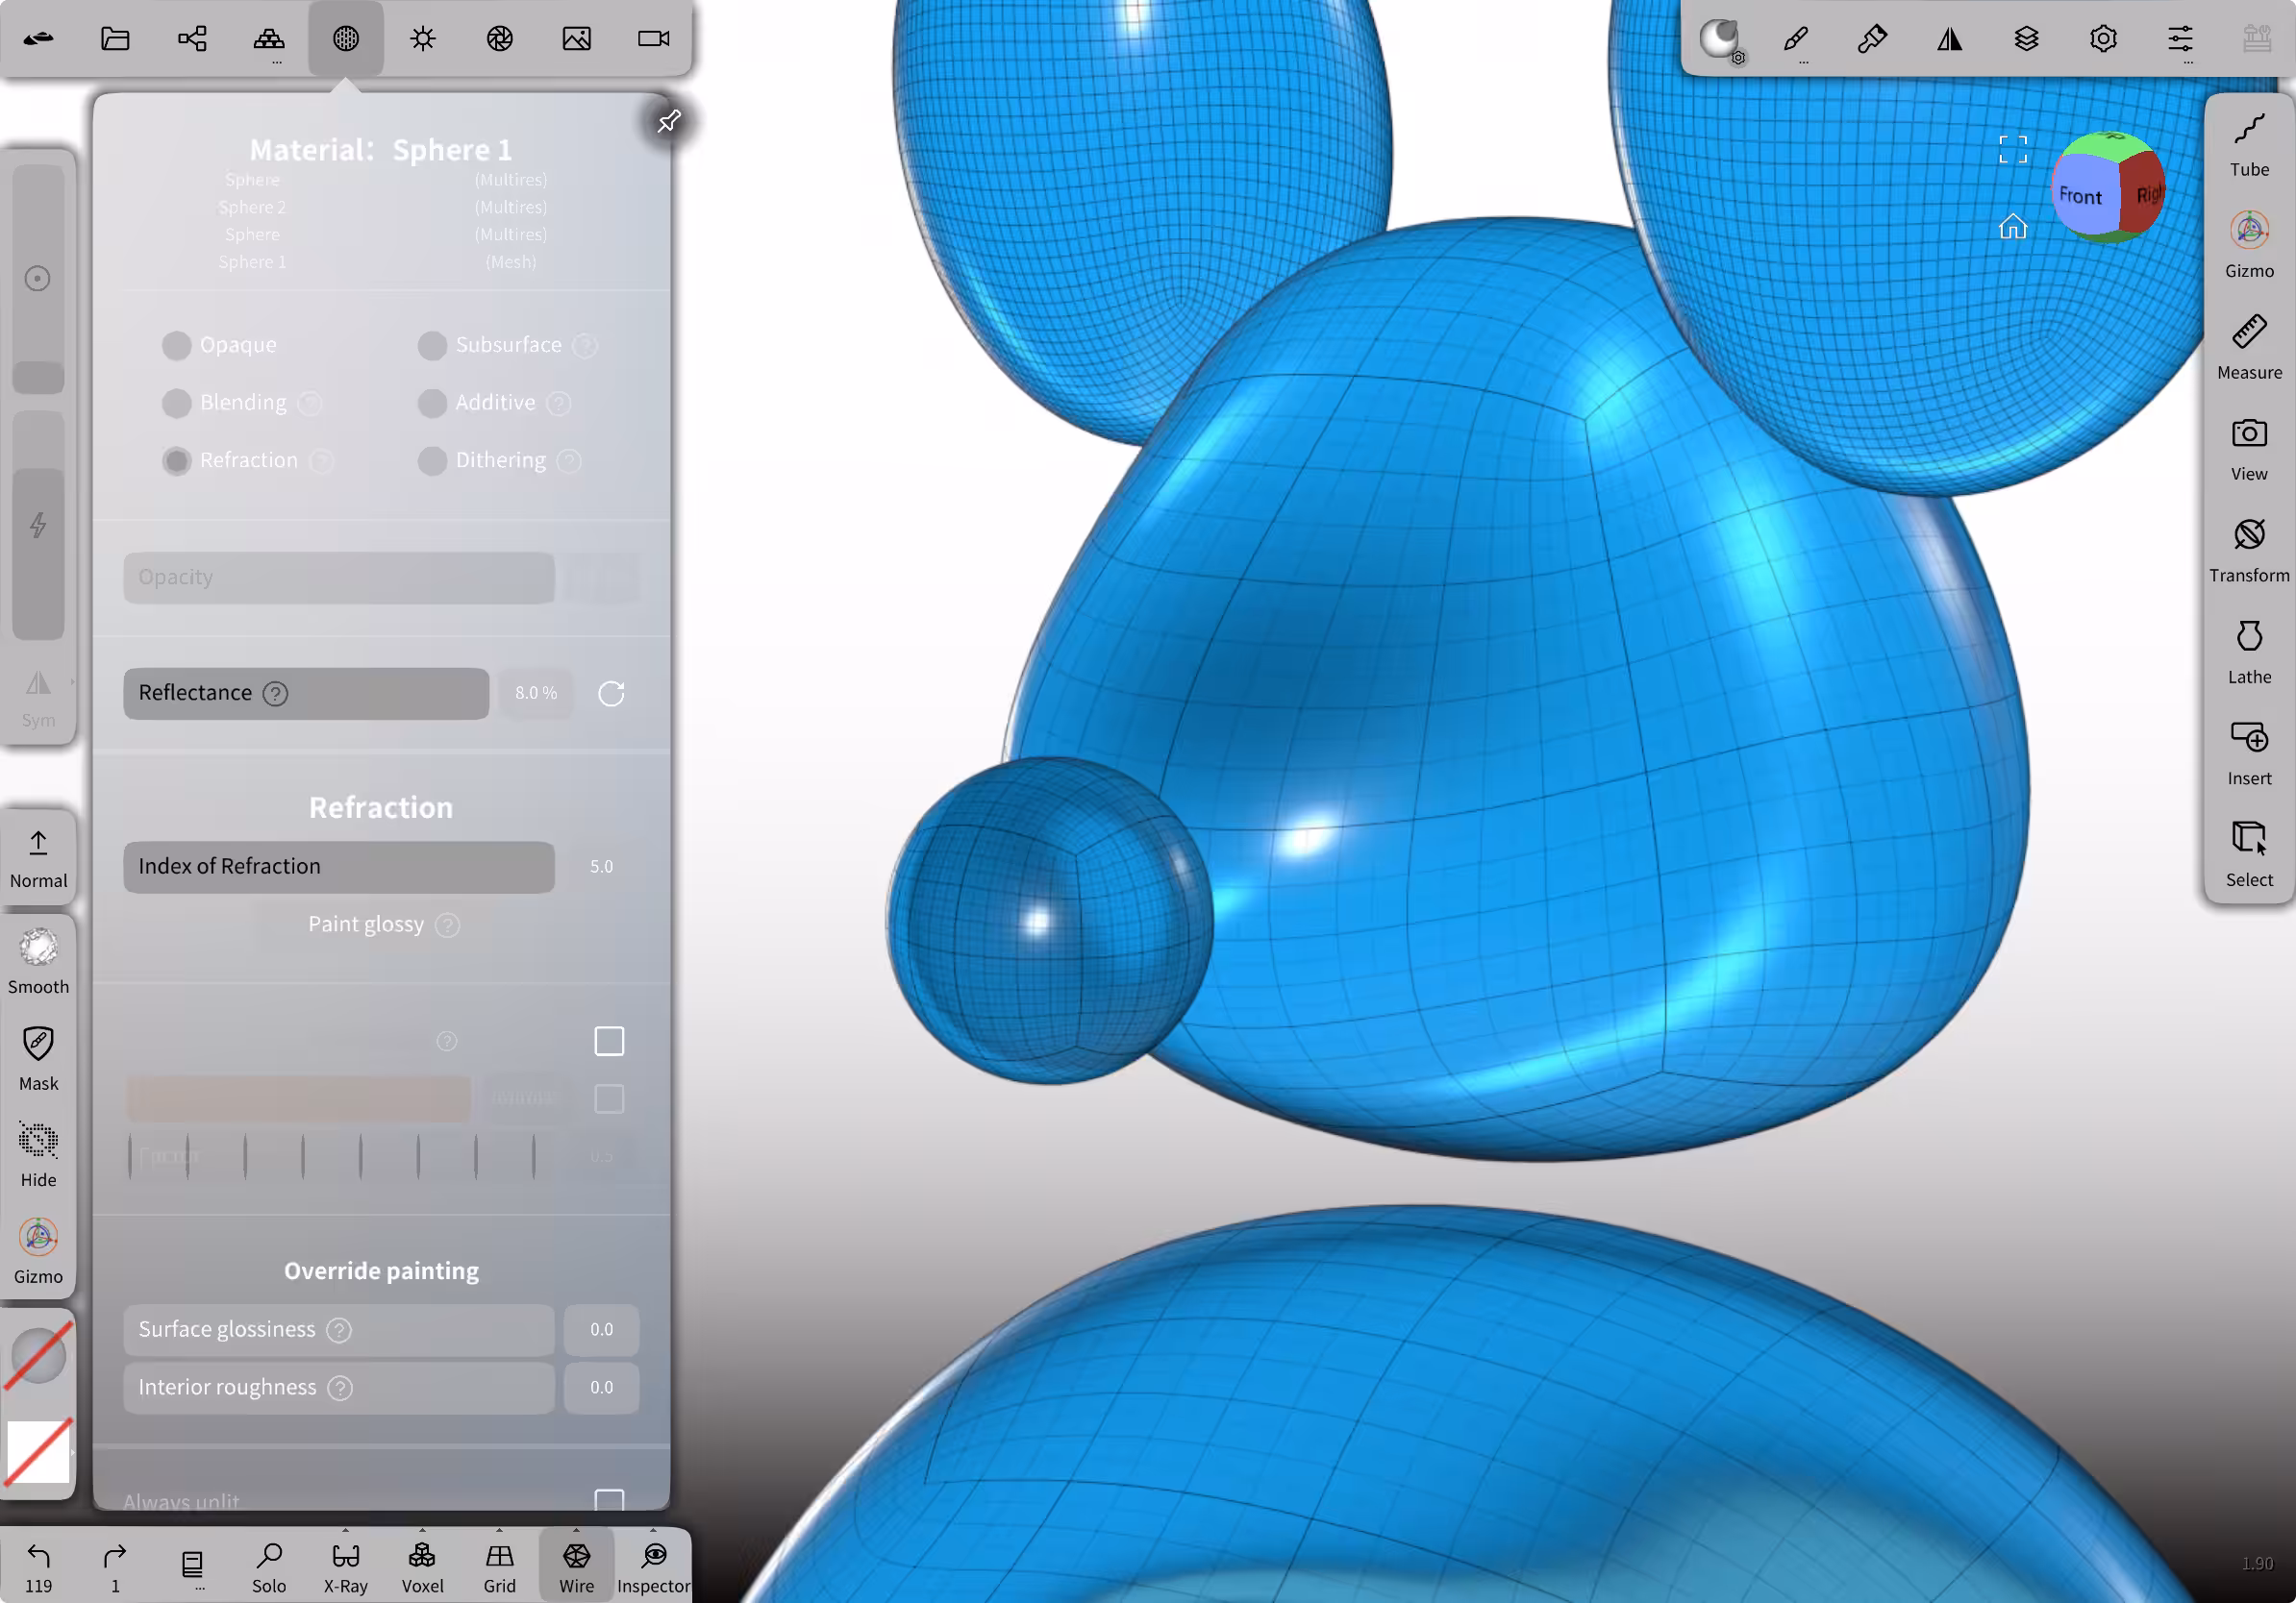This screenshot has height=1603, width=2296.
Task: Toggle the Grid display
Action: coord(500,1566)
